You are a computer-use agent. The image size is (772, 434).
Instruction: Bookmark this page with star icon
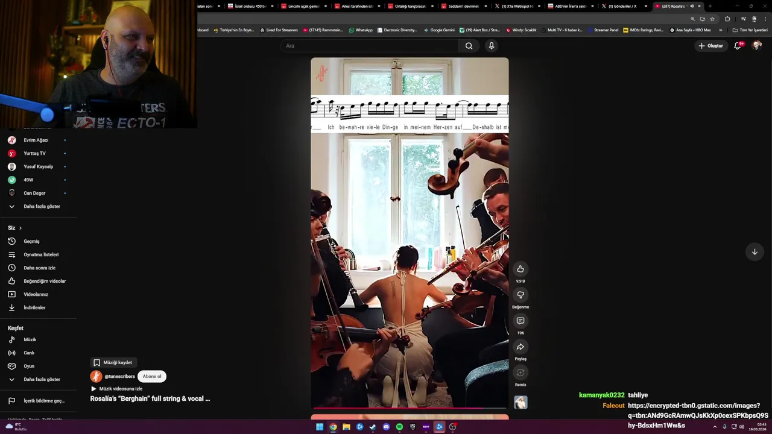coord(712,19)
